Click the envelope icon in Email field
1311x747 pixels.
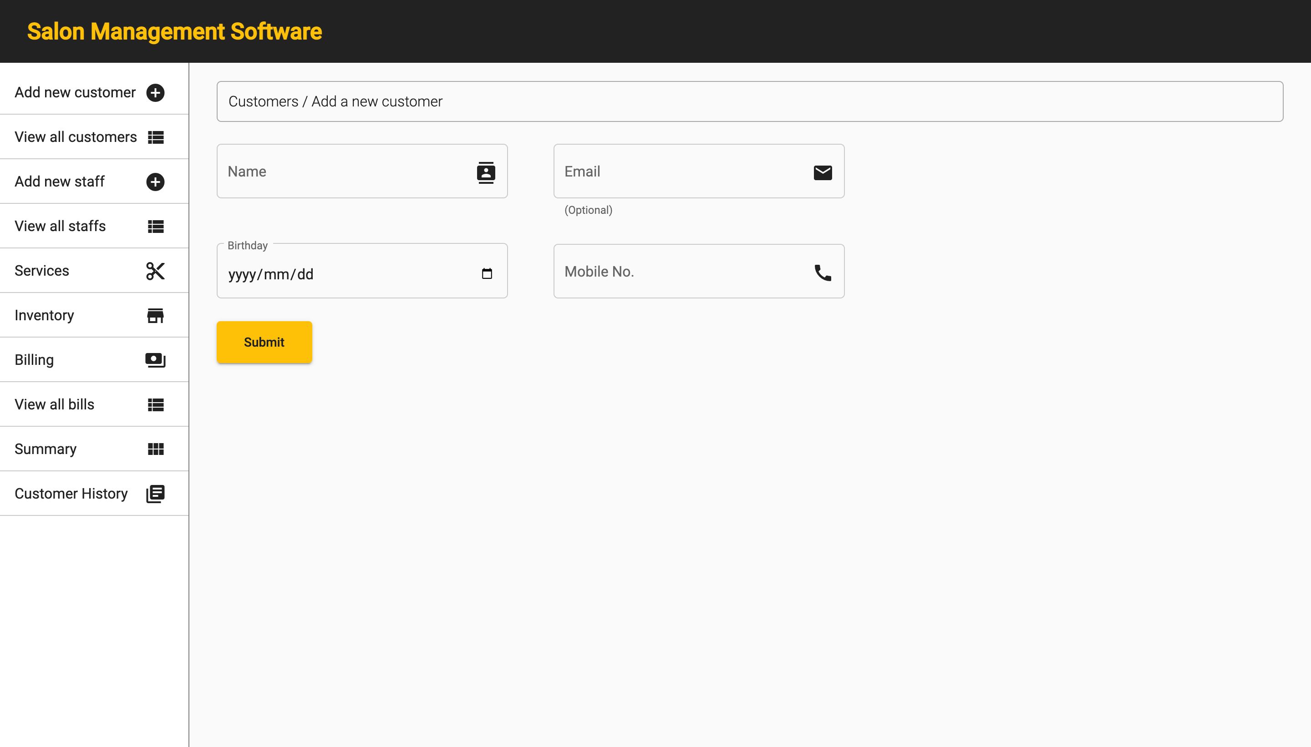(822, 172)
